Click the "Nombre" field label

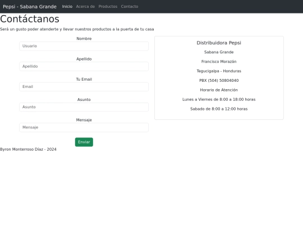[x=84, y=39]
